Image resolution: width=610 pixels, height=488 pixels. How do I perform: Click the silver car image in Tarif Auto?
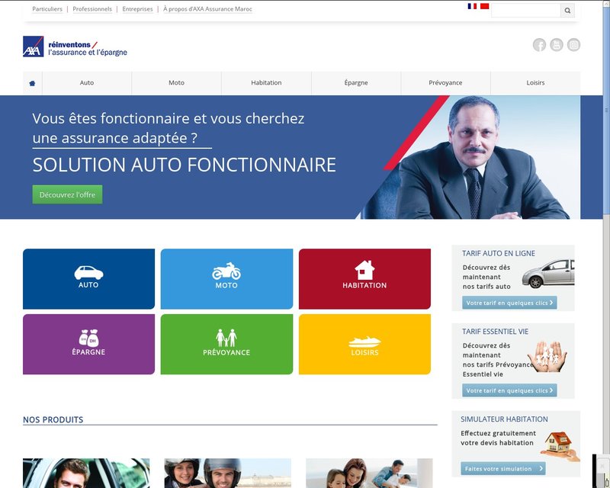pyautogui.click(x=548, y=274)
